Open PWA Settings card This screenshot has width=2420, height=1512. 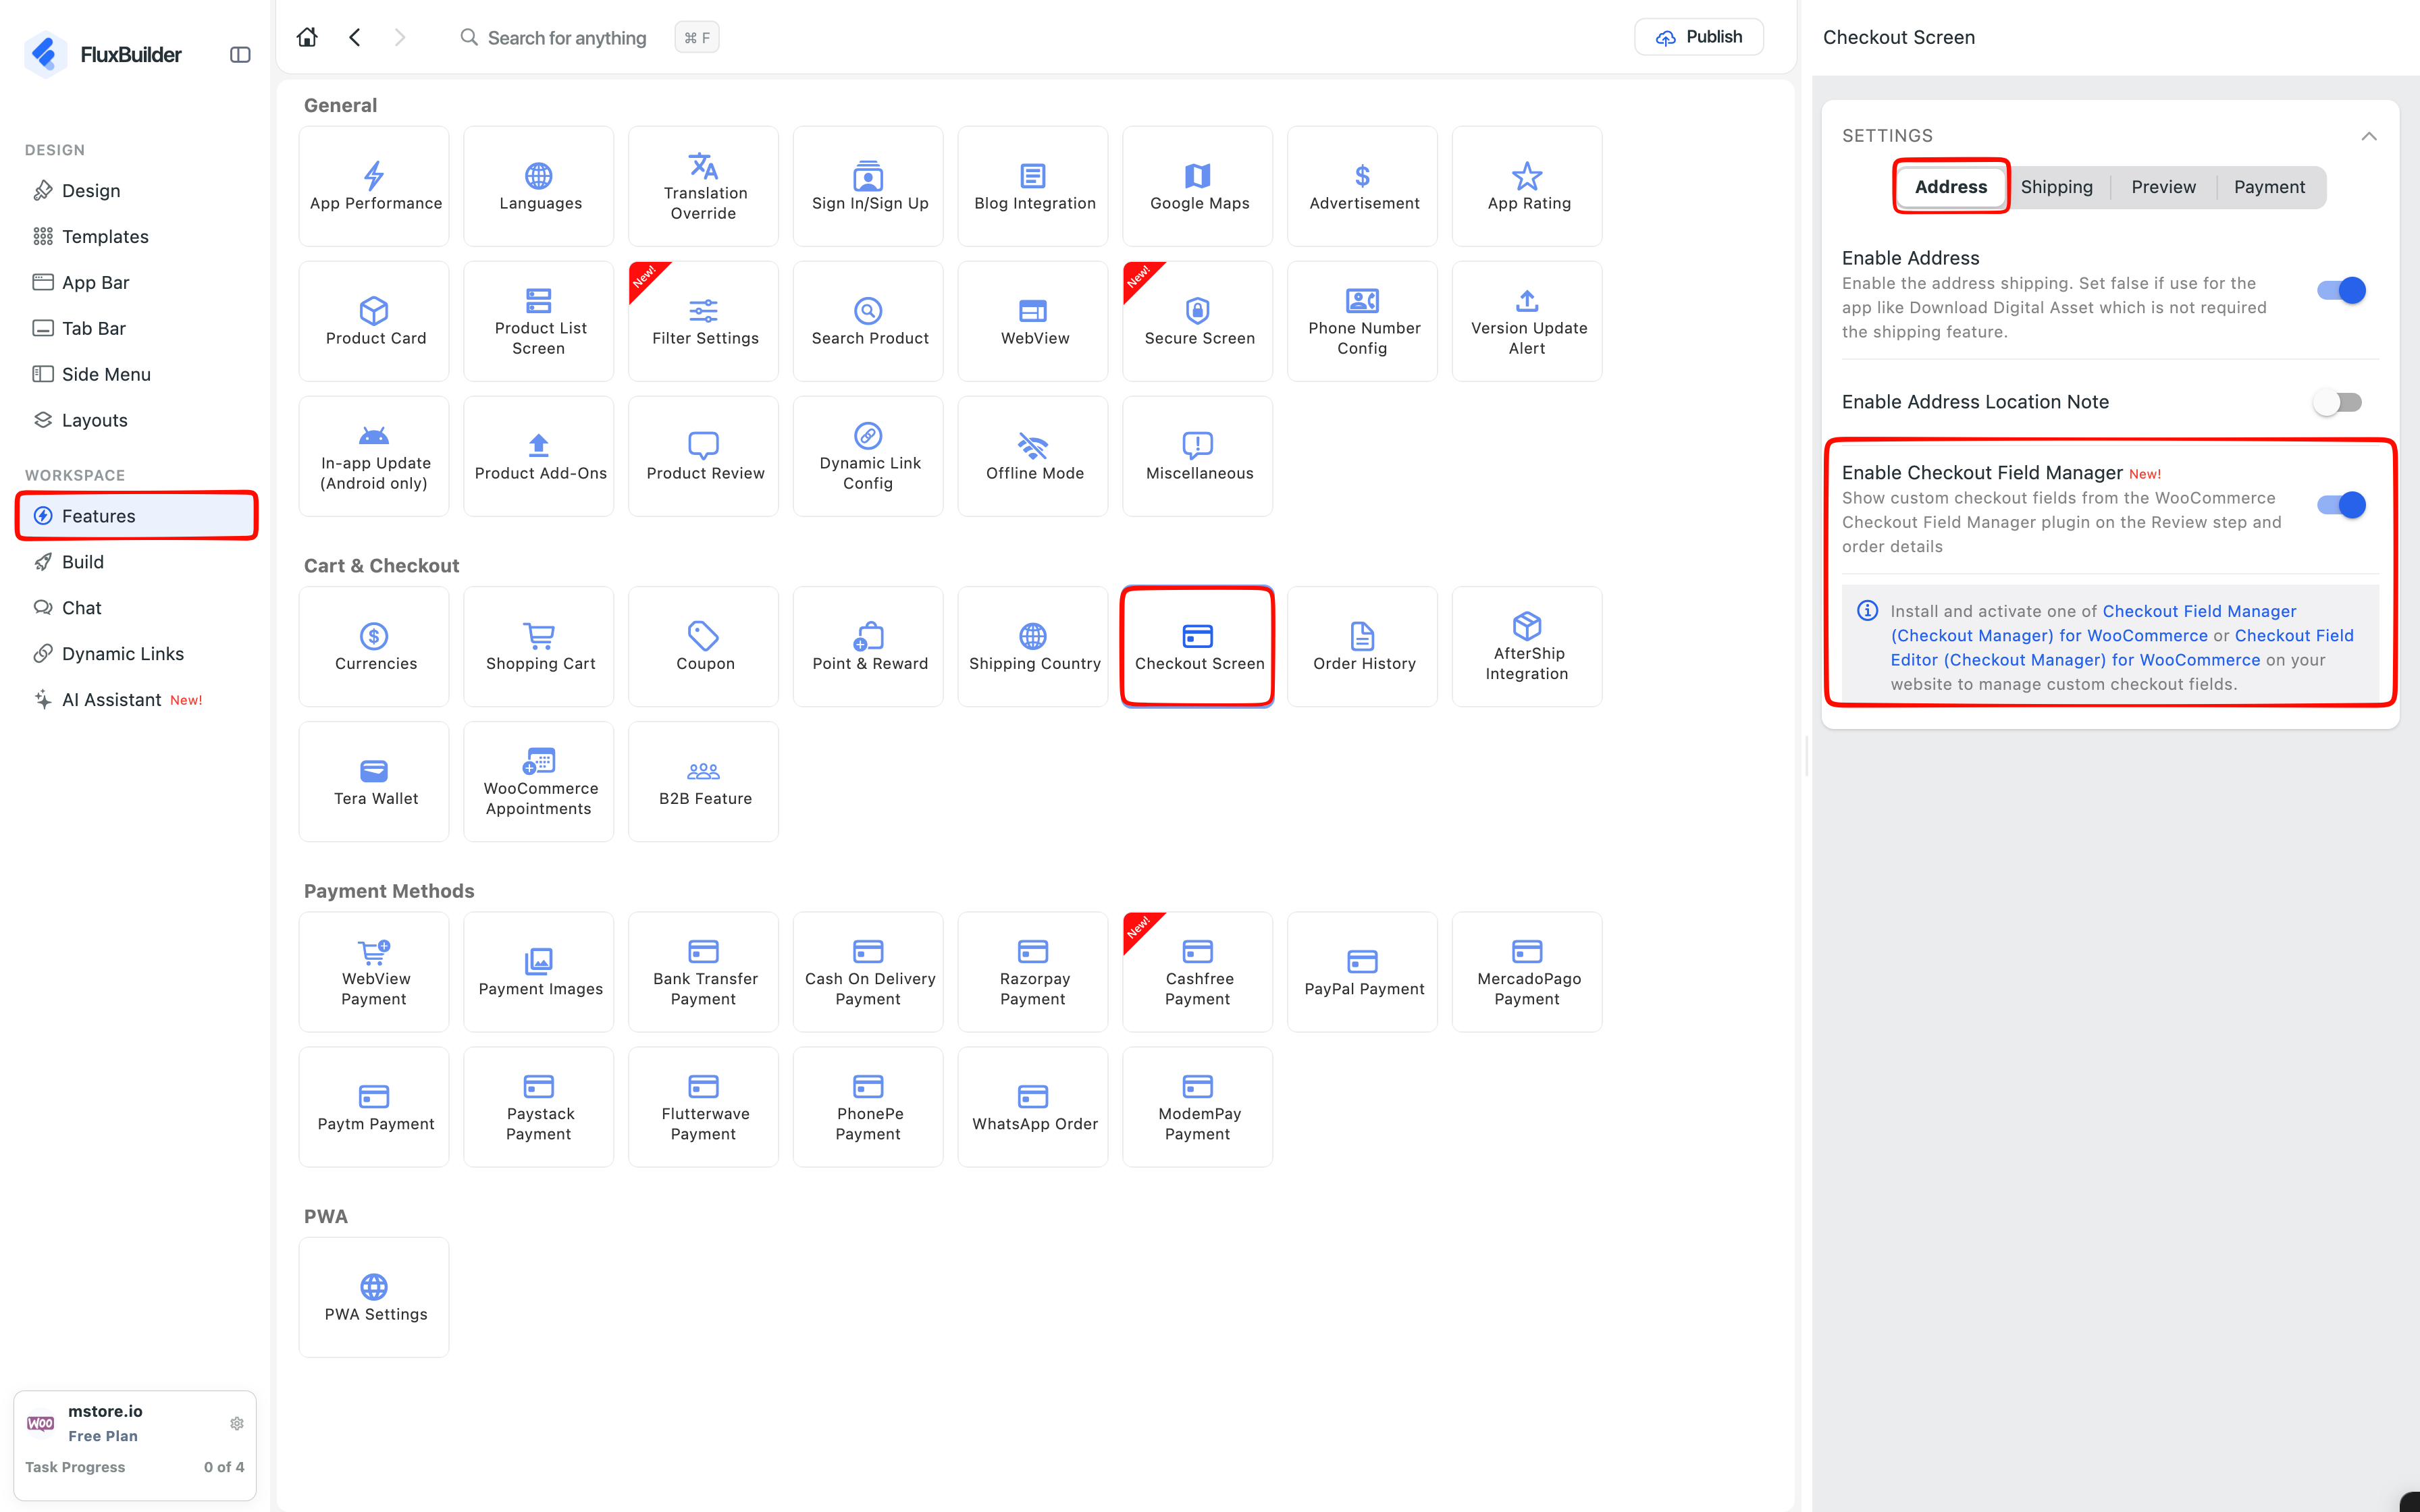point(374,1297)
